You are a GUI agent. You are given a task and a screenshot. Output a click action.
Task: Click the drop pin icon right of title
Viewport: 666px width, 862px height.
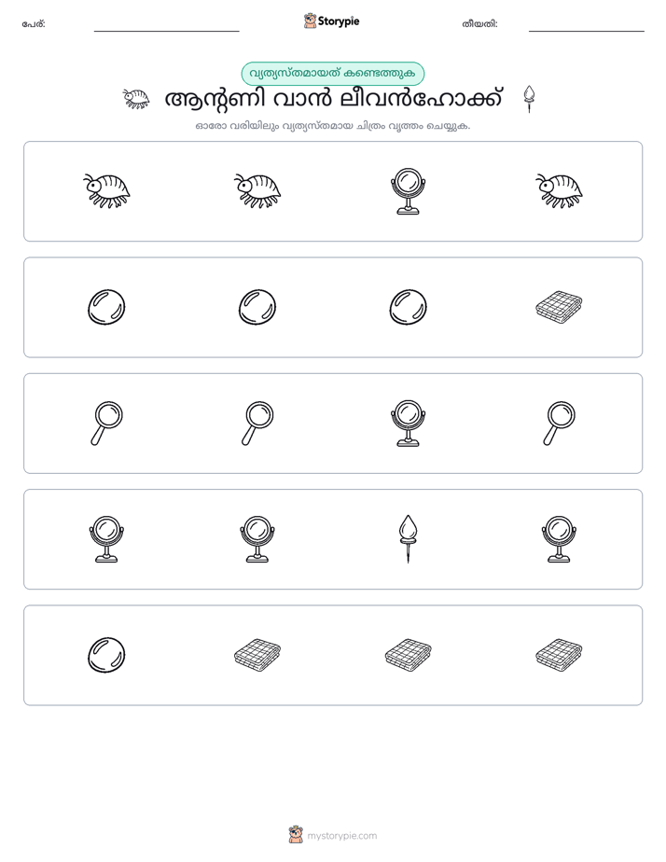(529, 99)
